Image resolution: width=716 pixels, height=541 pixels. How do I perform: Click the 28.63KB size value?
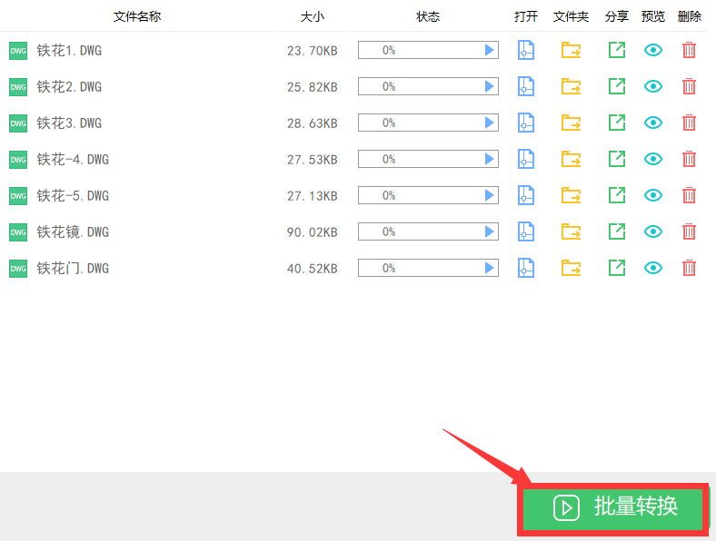click(313, 123)
